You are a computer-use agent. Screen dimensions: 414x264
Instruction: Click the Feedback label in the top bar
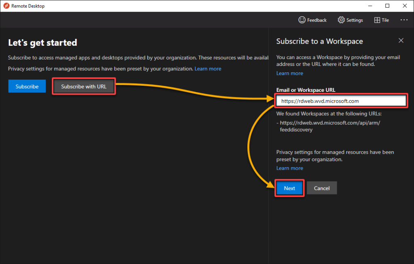(317, 20)
